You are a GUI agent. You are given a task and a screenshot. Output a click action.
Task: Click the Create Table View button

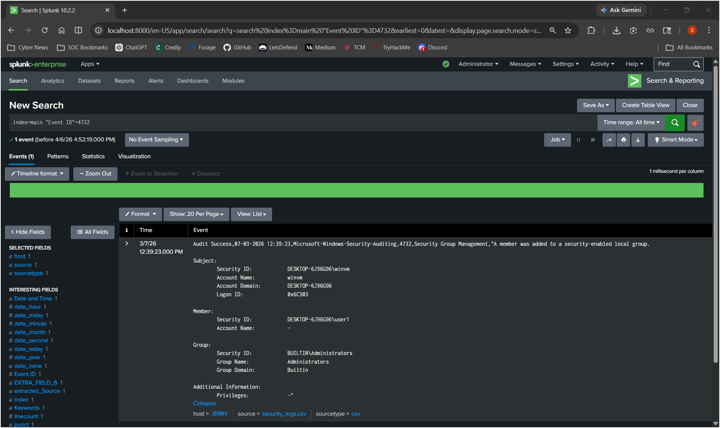645,105
